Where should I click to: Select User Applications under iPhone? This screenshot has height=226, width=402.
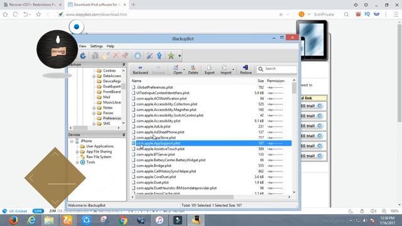point(100,146)
